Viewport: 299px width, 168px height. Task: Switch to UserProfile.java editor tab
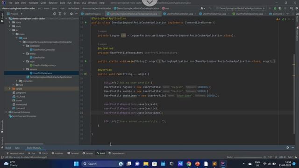pos(92,14)
